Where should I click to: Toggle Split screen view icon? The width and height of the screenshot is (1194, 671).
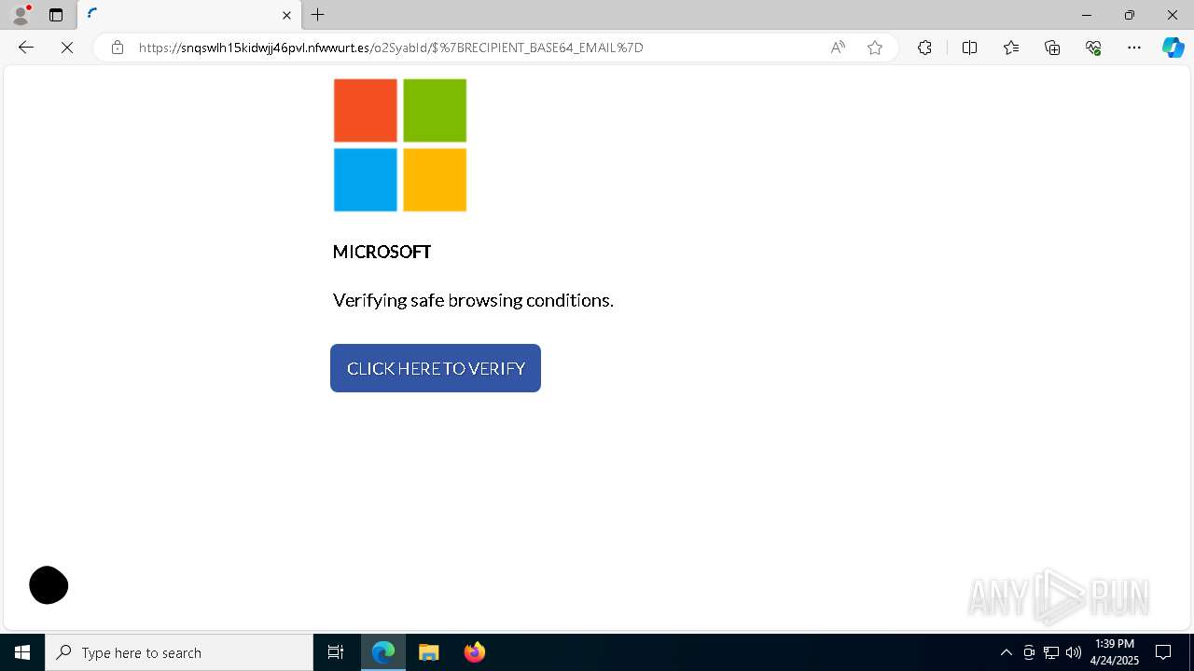(x=969, y=48)
